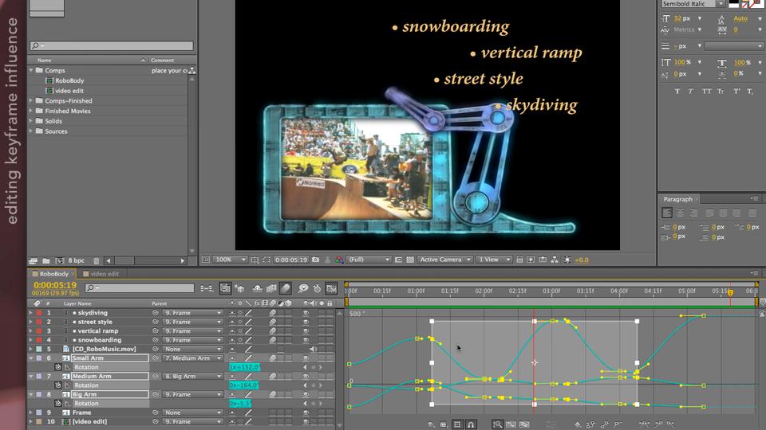Click the Frame Blending enable icon in the timeline
The image size is (766, 430).
271,288
